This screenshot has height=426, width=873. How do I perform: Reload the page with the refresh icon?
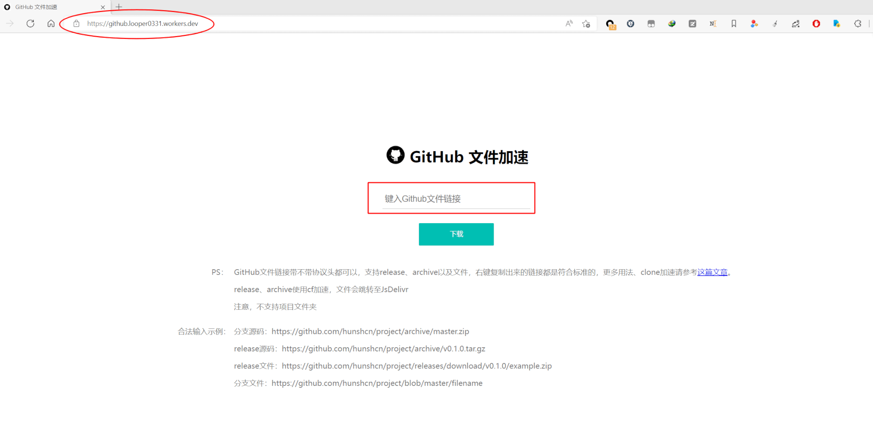coord(30,23)
